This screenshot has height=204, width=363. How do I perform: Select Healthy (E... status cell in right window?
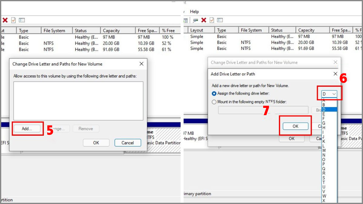click(x=283, y=37)
